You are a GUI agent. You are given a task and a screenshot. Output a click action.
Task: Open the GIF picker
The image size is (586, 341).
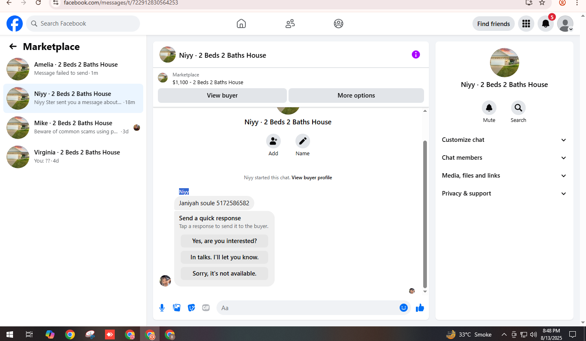point(206,308)
